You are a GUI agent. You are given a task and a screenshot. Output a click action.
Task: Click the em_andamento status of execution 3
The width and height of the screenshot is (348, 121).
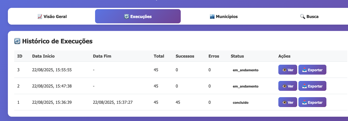click(x=246, y=70)
